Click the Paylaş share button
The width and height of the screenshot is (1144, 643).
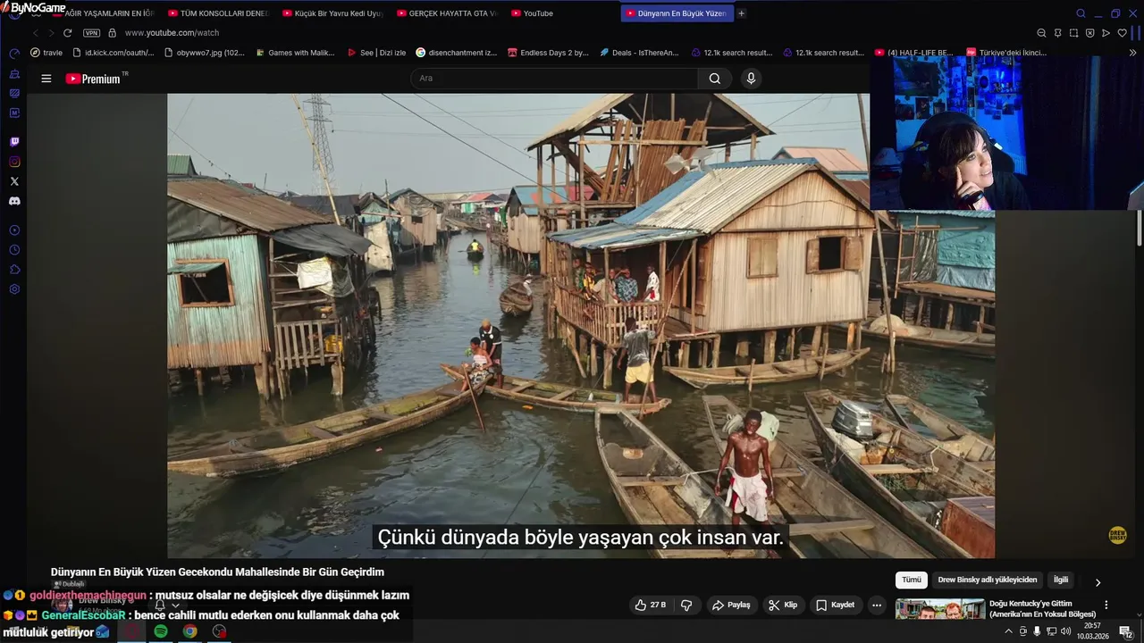click(x=730, y=605)
